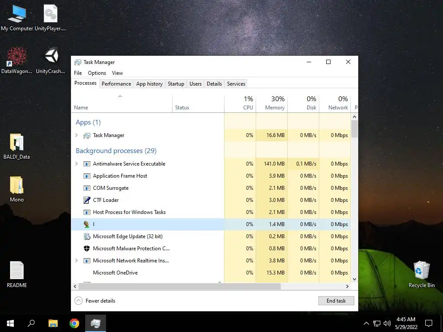The width and height of the screenshot is (443, 332).
Task: Click the Apps (1) group header
Action: pos(88,122)
